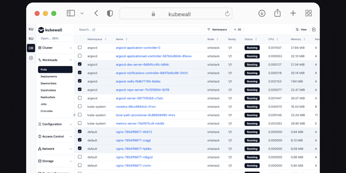346x173 pixels.
Task: Select the second KU cluster badge
Action: pyautogui.click(x=31, y=39)
